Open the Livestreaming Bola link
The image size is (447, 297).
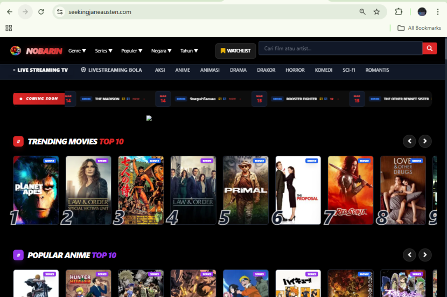click(111, 70)
